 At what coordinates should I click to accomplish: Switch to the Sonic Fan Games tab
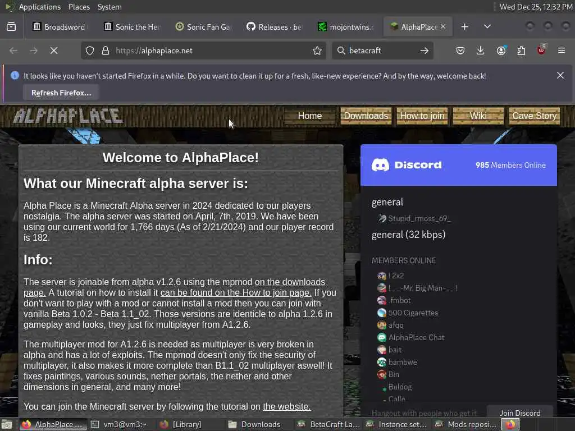point(203,27)
